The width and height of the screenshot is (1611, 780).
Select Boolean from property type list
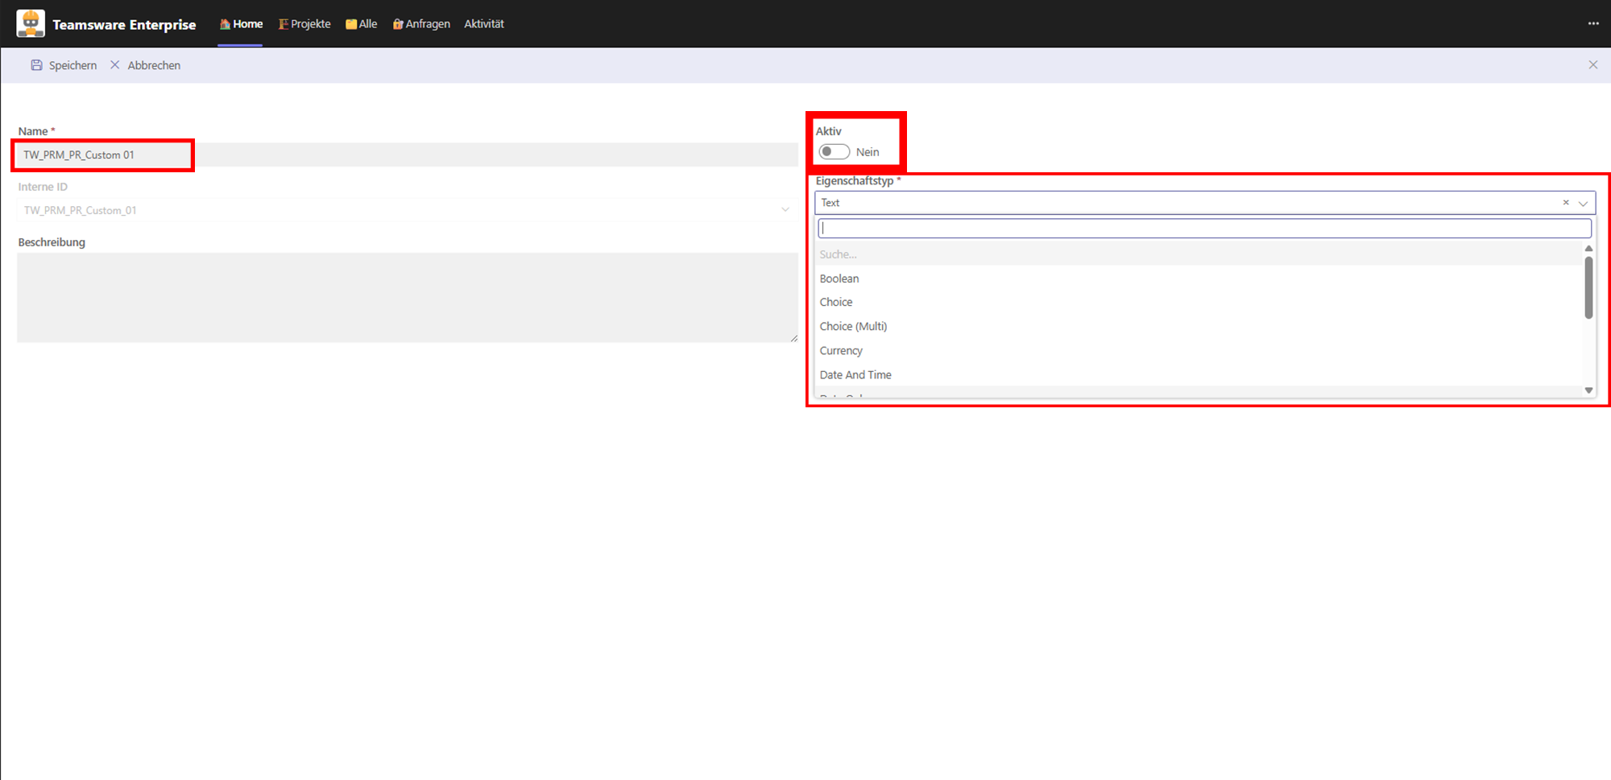tap(839, 279)
